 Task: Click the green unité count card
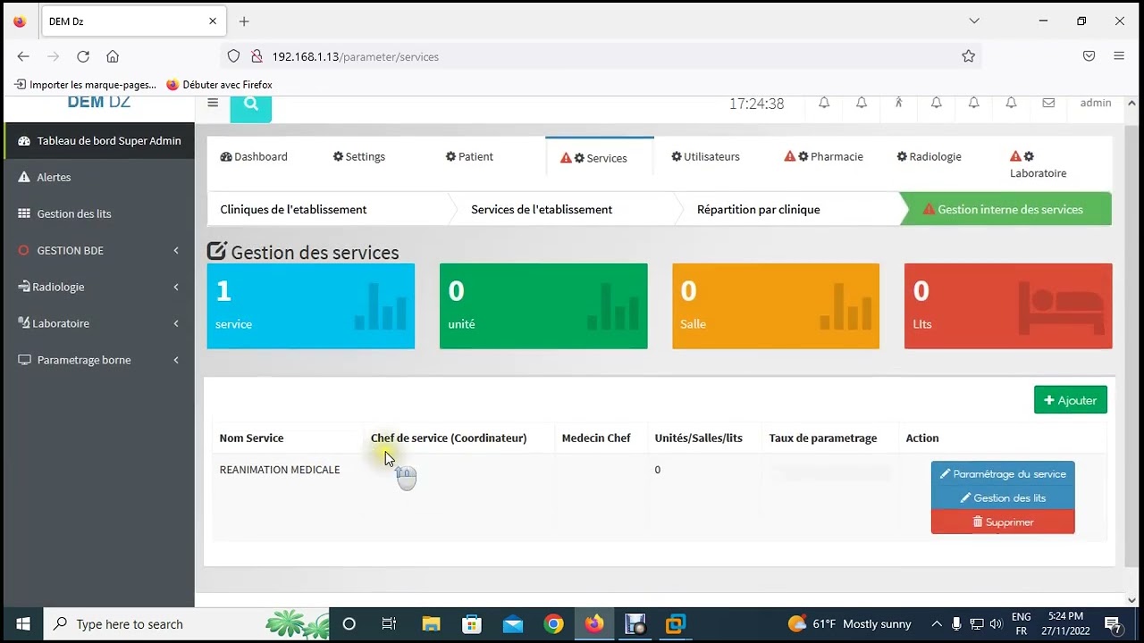[x=543, y=306]
